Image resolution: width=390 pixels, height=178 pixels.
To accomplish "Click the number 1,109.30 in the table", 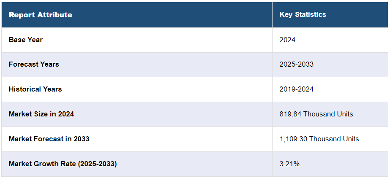I will [293, 139].
